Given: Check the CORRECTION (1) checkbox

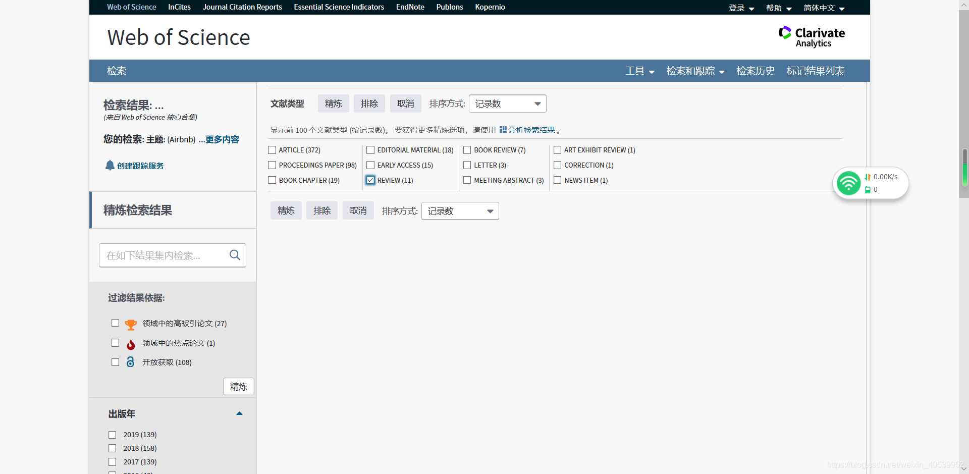Looking at the screenshot, I should click(558, 165).
